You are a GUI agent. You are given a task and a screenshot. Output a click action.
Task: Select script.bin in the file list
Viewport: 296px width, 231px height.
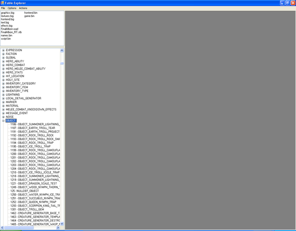6,38
